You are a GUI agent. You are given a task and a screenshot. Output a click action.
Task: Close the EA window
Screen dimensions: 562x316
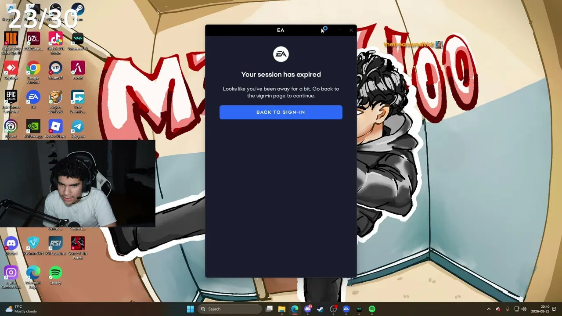(351, 30)
